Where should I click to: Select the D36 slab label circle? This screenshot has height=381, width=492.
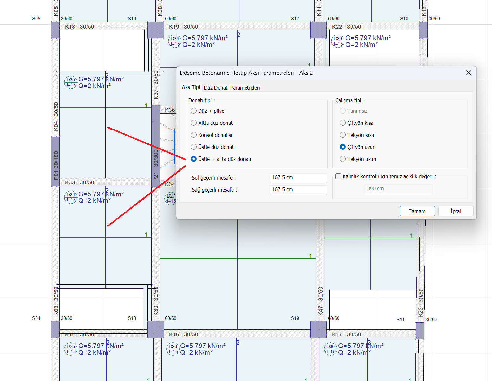click(338, 41)
